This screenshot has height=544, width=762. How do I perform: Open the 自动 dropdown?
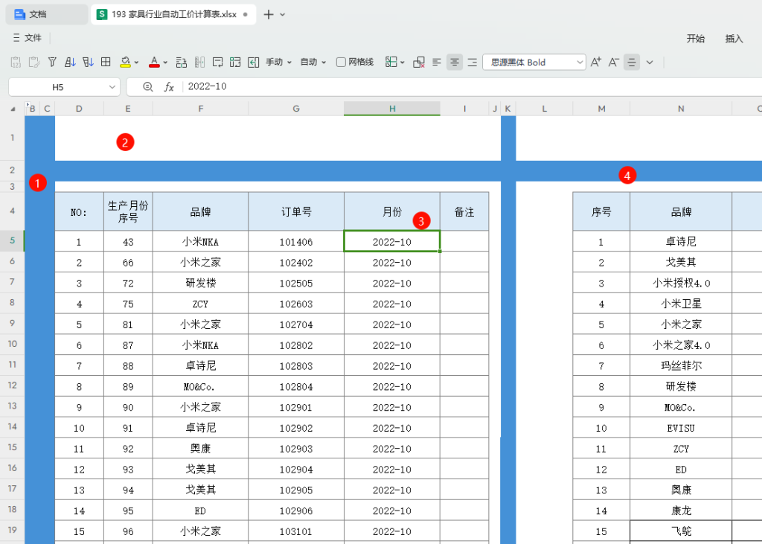click(313, 63)
